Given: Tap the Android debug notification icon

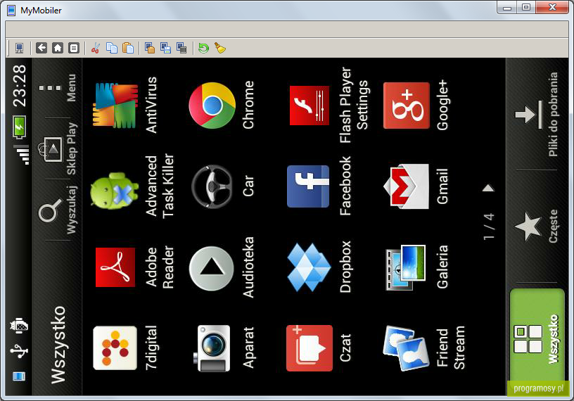Looking at the screenshot, I should (x=19, y=325).
